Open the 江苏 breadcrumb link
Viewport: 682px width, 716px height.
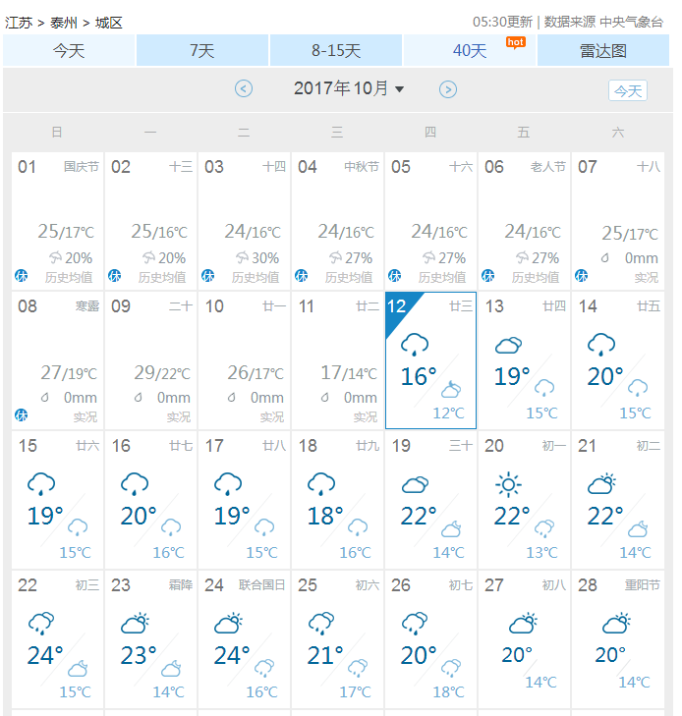click(19, 23)
